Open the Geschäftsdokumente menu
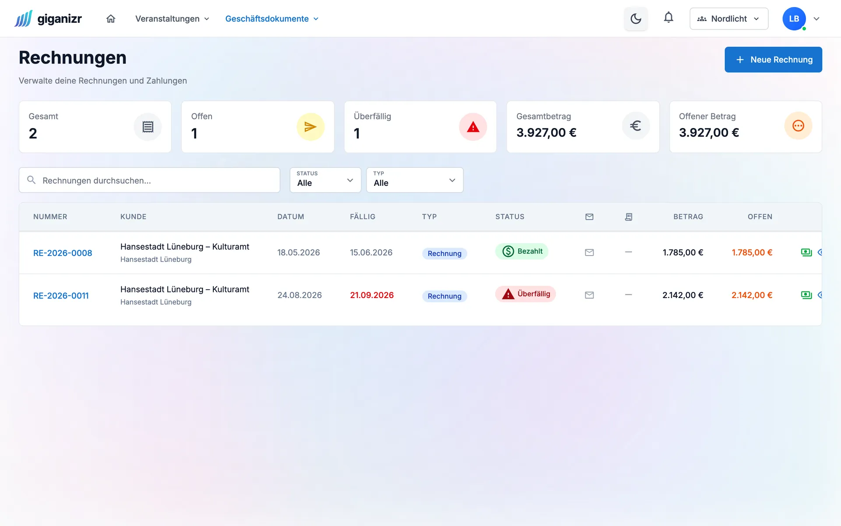Screen dimensions: 841x526 click(x=272, y=19)
